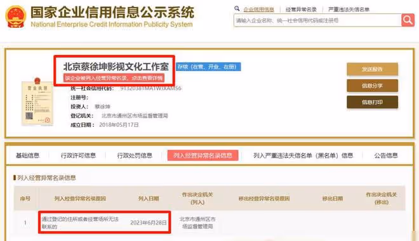The width and height of the screenshot is (419, 241).
Task: Open the 基础信息 tab
Action: pos(27,155)
